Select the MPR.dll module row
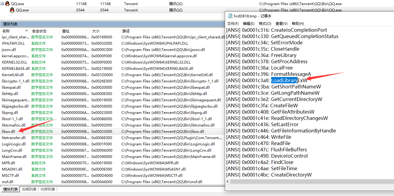The image size is (394, 196). click(x=112, y=163)
